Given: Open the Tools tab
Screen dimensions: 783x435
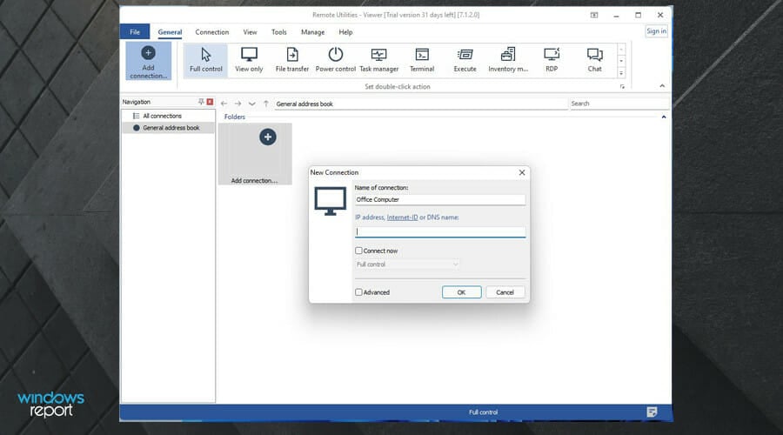Looking at the screenshot, I should 278,32.
